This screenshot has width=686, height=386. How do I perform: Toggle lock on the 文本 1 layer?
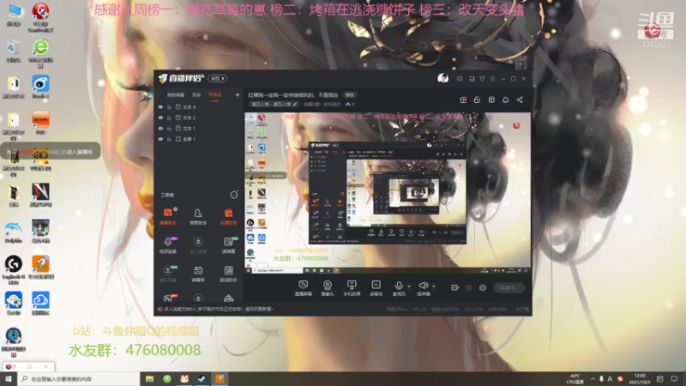click(x=169, y=128)
